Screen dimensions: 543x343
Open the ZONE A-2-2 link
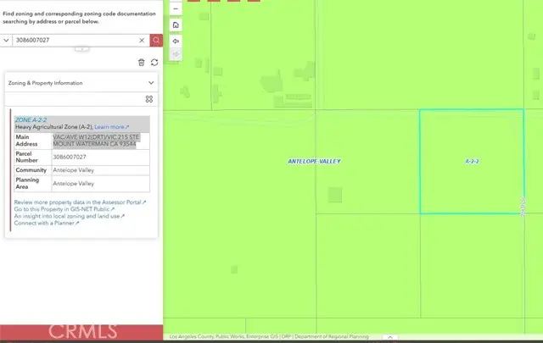pyautogui.click(x=31, y=120)
